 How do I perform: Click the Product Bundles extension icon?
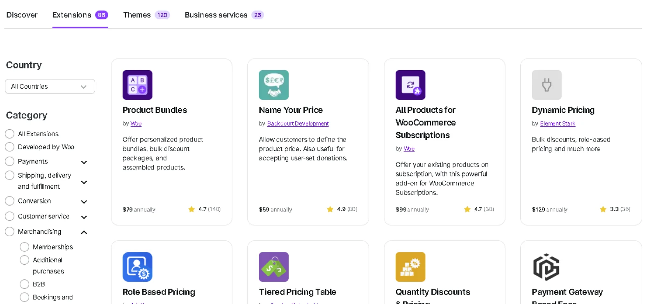pyautogui.click(x=137, y=85)
